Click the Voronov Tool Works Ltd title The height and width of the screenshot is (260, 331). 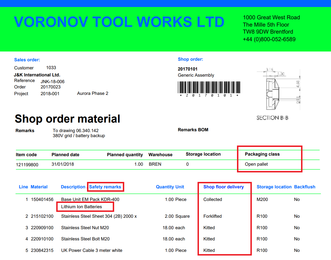pyautogui.click(x=119, y=22)
